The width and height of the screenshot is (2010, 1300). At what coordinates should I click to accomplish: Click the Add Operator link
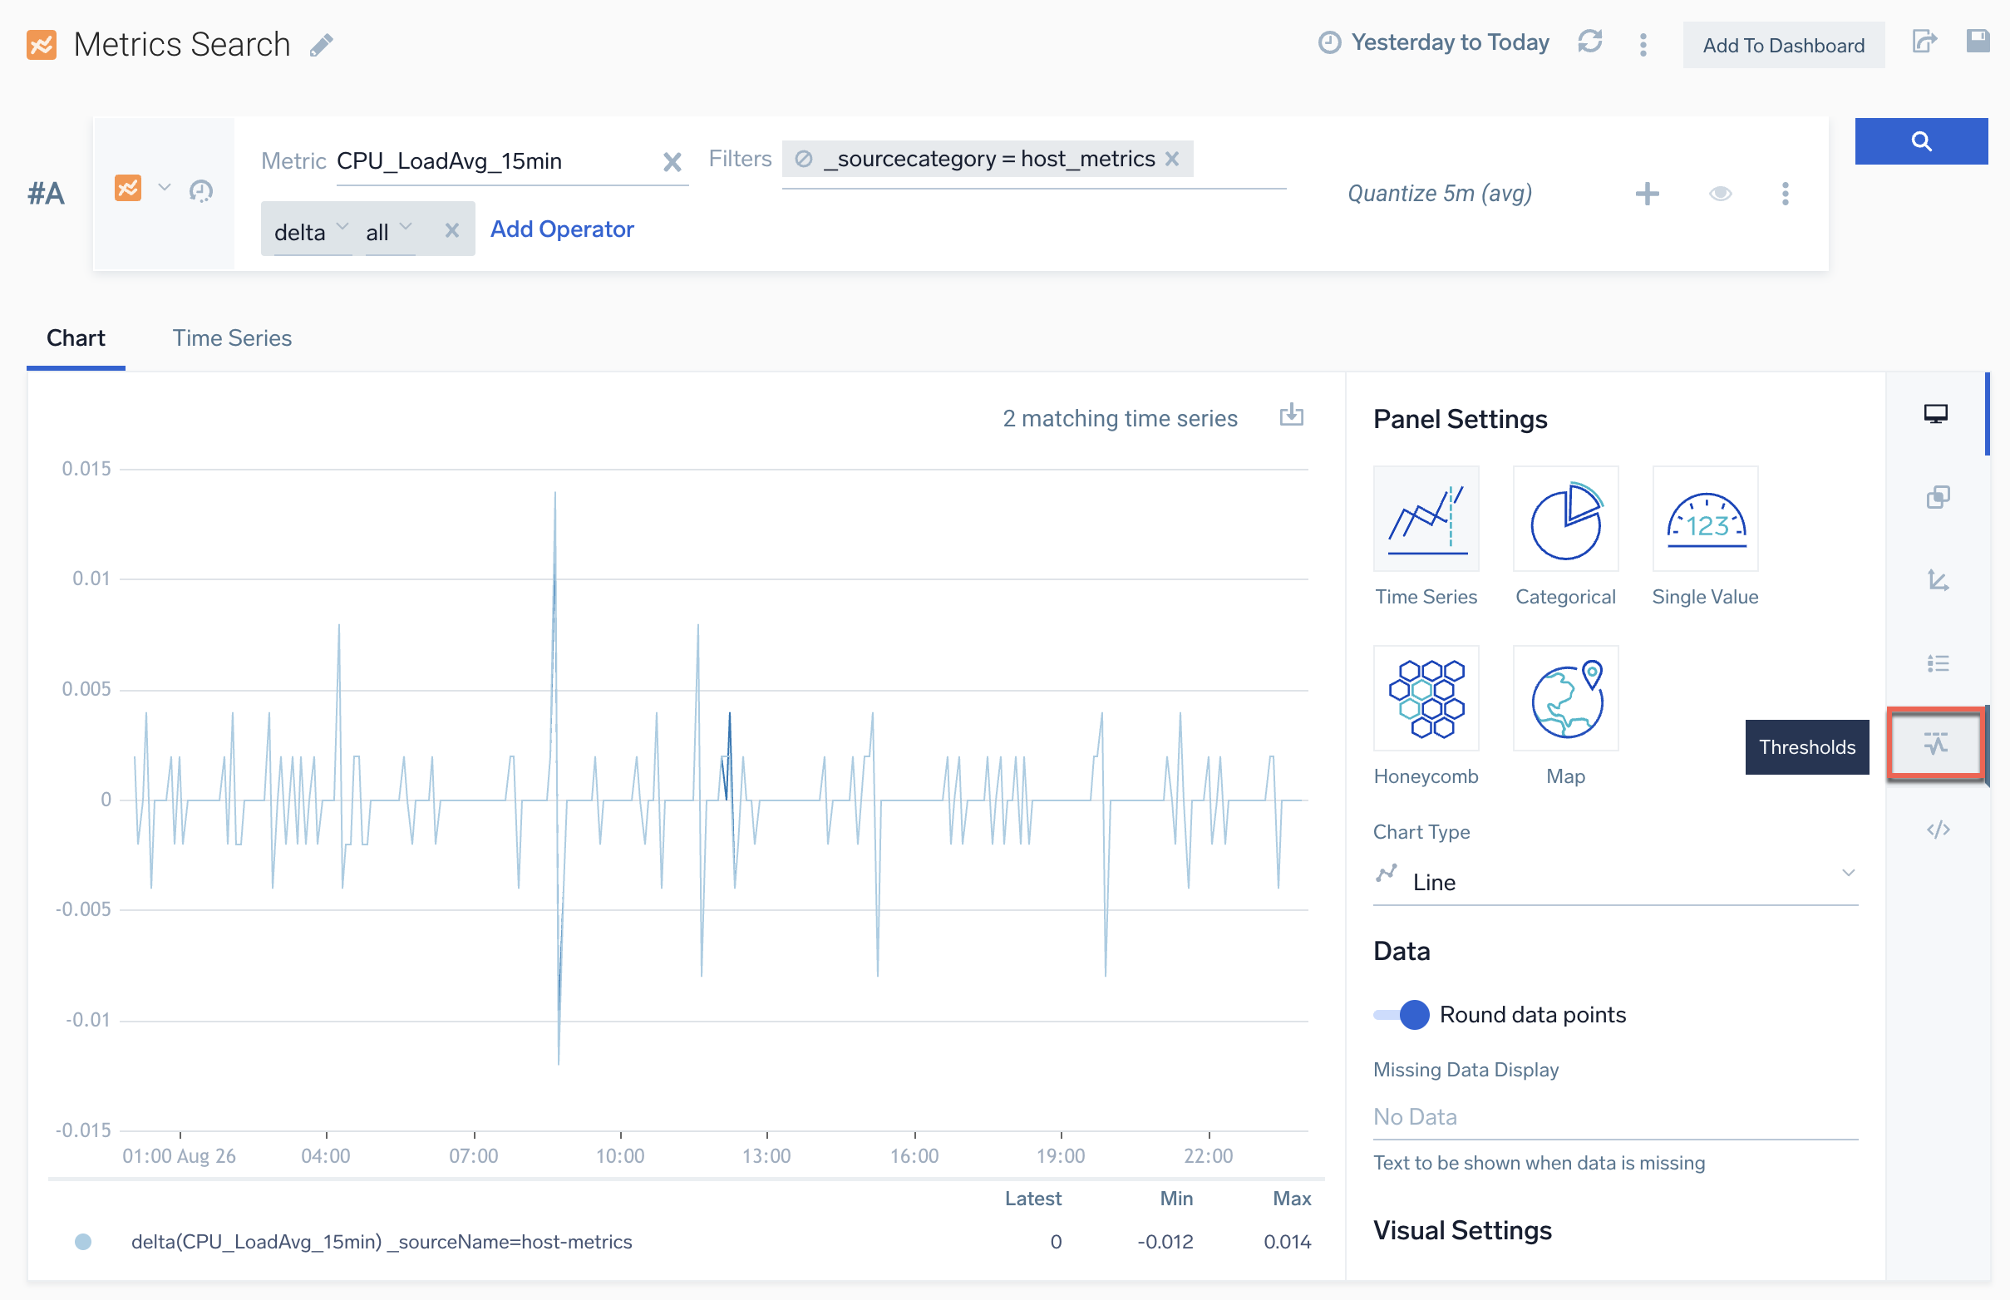pyautogui.click(x=561, y=229)
